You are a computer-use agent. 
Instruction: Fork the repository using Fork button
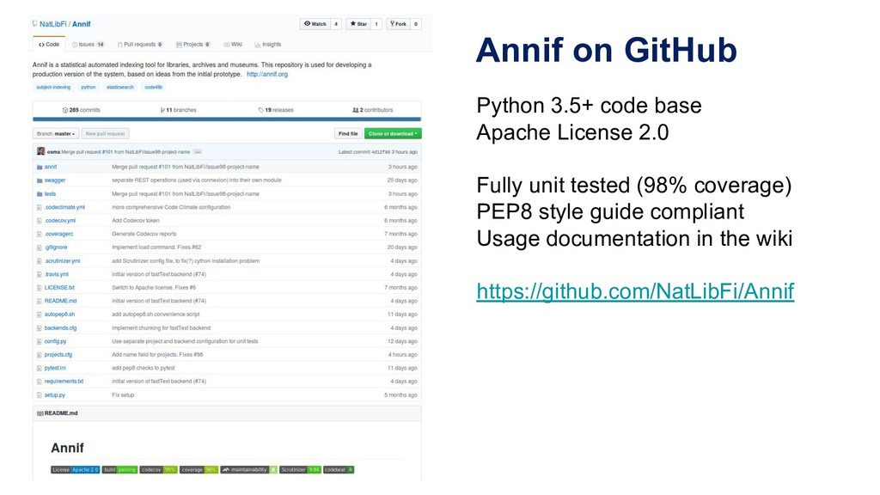tap(397, 24)
